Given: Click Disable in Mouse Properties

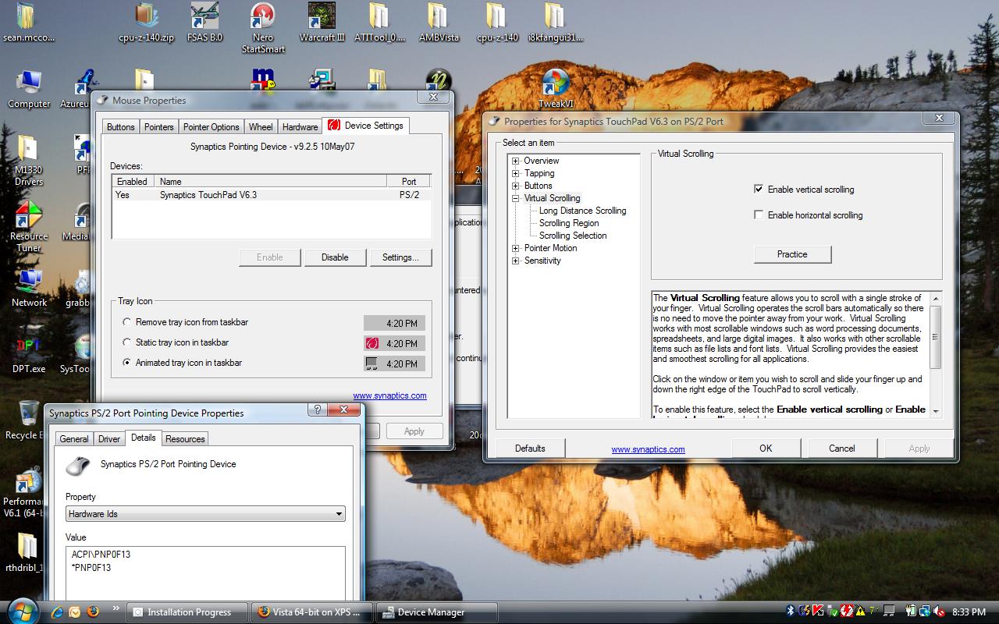Looking at the screenshot, I should coord(335,257).
